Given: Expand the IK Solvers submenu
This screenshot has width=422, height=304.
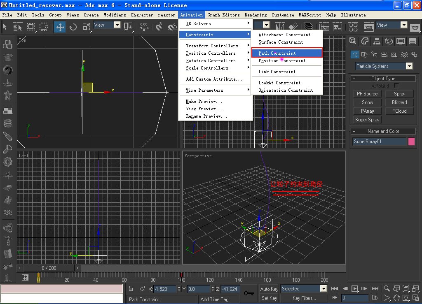Looking at the screenshot, I should [x=216, y=23].
